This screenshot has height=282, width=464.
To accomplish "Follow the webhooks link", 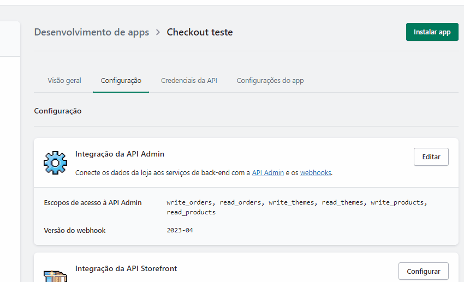I will 316,172.
